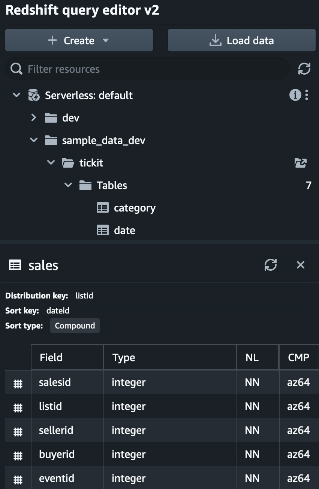Open the category table
Viewport: 319px width, 489px height.
[x=135, y=208]
